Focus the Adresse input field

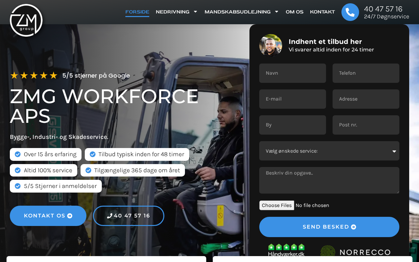pyautogui.click(x=366, y=99)
